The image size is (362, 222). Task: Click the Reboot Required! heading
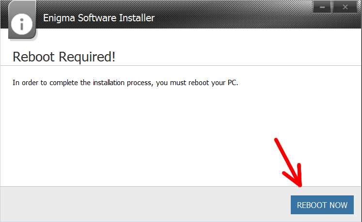[x=64, y=57]
